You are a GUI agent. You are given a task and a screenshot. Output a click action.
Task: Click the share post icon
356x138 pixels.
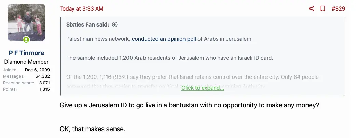point(311,8)
